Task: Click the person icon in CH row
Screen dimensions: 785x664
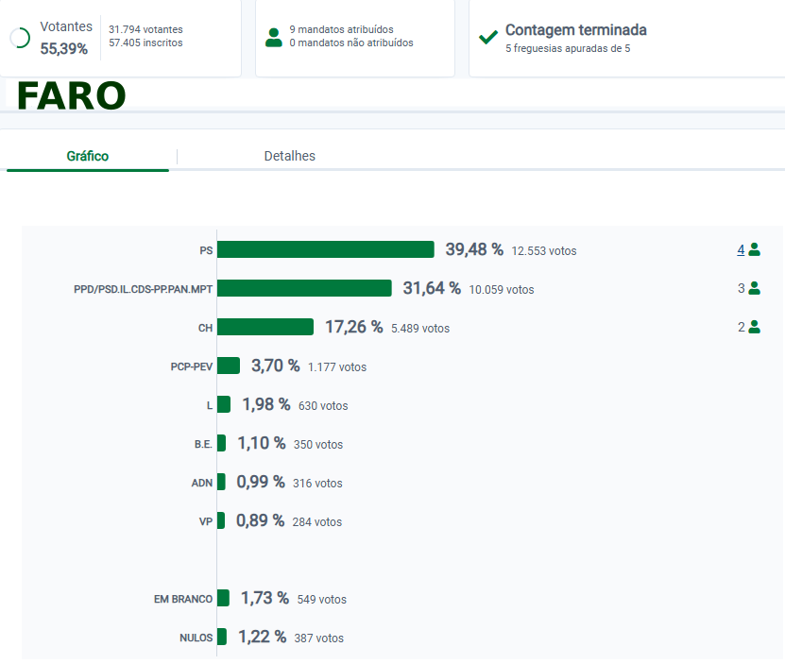Action: coord(754,327)
